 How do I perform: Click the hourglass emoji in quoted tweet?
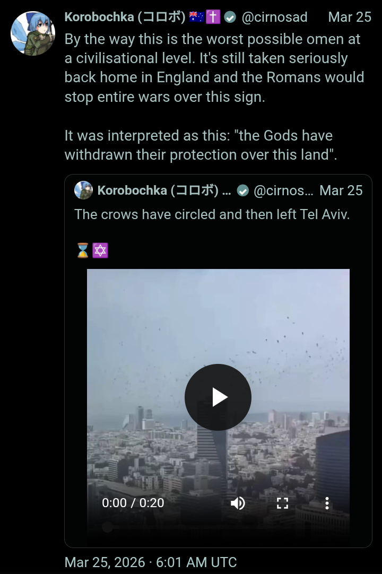pos(83,251)
